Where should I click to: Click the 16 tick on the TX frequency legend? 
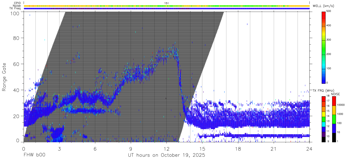coord(328,106)
